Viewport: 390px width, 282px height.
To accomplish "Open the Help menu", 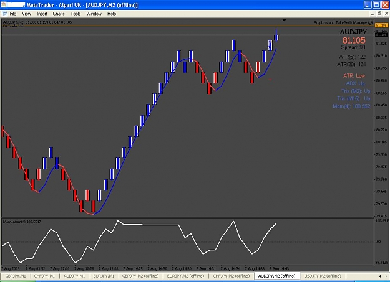I will point(112,14).
